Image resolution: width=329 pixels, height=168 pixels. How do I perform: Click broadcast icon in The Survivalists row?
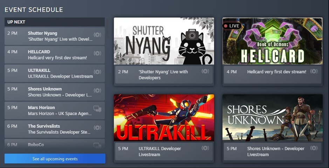(97, 127)
